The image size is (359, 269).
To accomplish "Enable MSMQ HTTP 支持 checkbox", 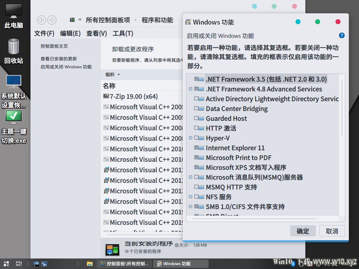I will 196,187.
